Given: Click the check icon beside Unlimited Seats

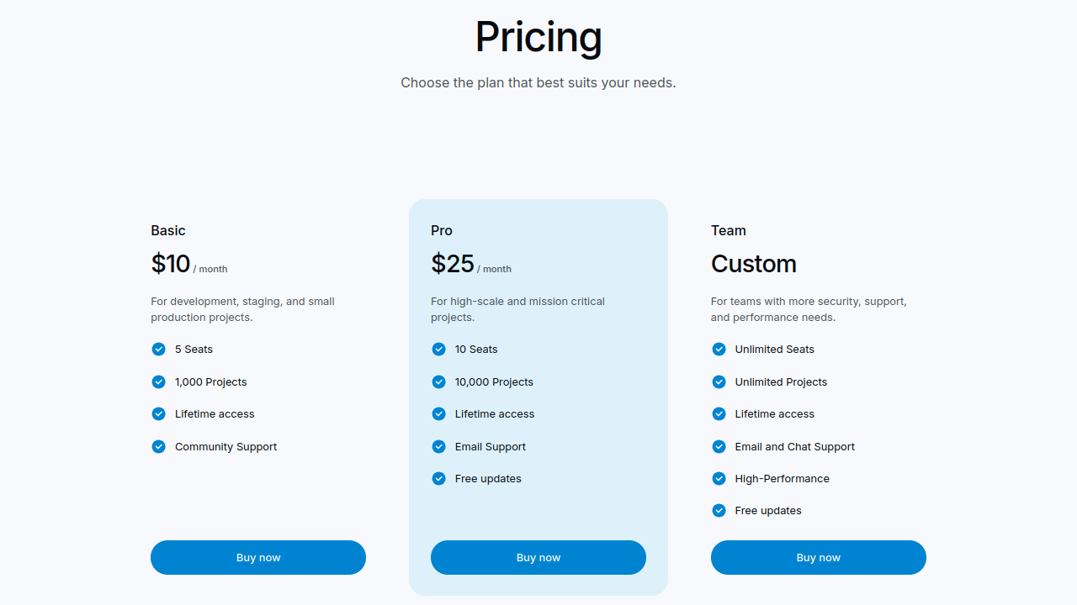Looking at the screenshot, I should click(719, 349).
